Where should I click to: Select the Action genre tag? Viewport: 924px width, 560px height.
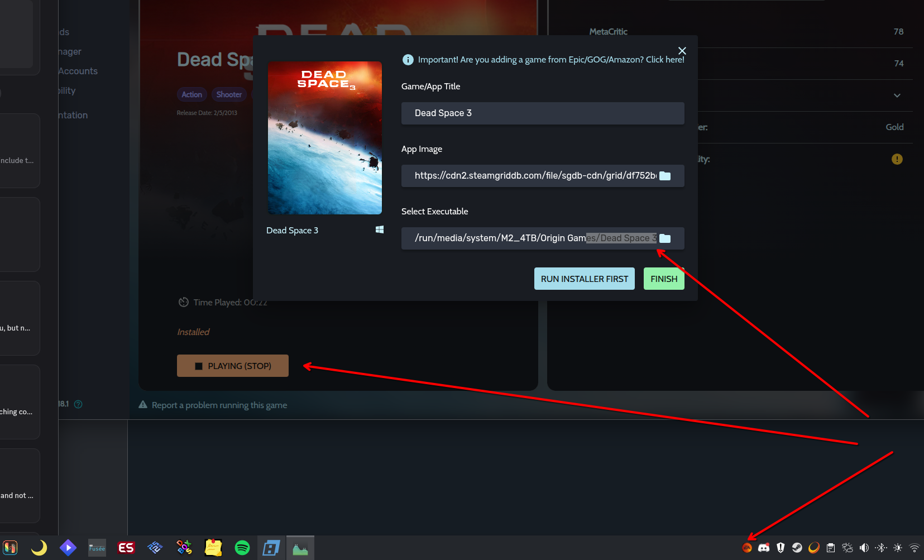pyautogui.click(x=192, y=94)
